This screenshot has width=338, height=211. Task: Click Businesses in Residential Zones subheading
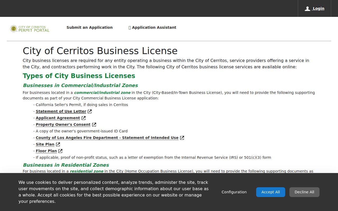(66, 165)
